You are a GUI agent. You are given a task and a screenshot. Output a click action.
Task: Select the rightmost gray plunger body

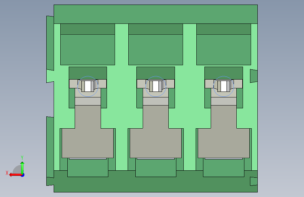[x=224, y=132]
